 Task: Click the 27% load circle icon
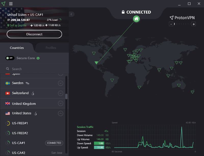click(60, 20)
